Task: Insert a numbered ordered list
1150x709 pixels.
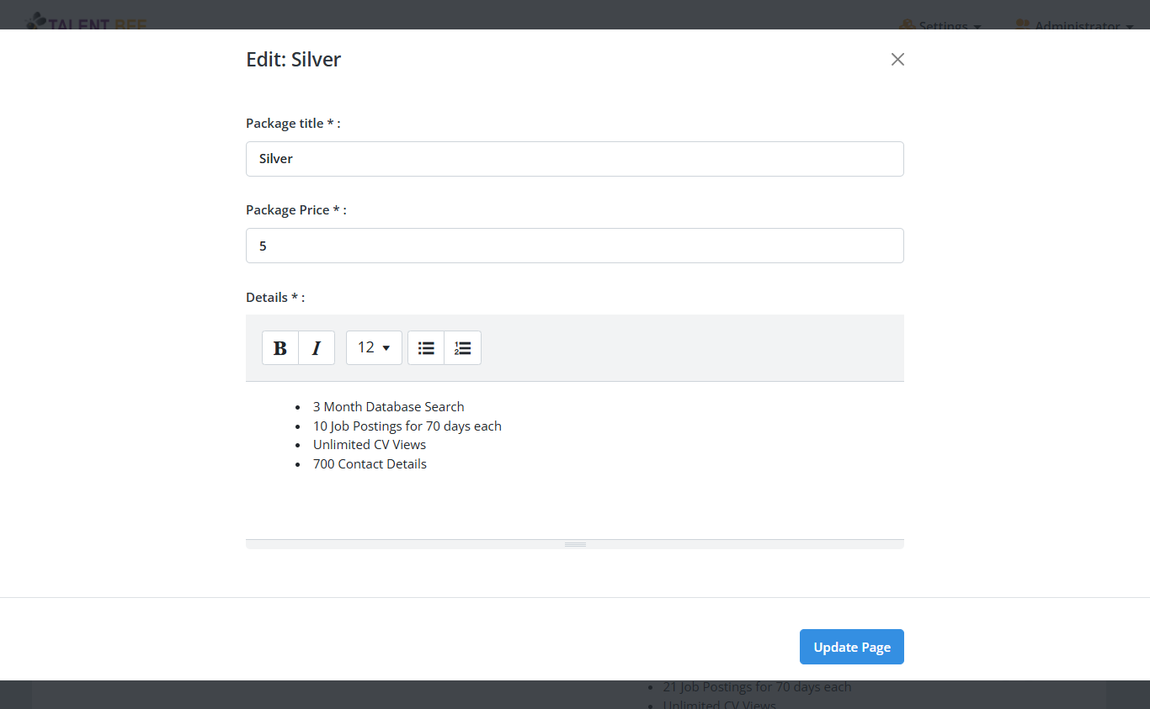Action: pyautogui.click(x=462, y=348)
